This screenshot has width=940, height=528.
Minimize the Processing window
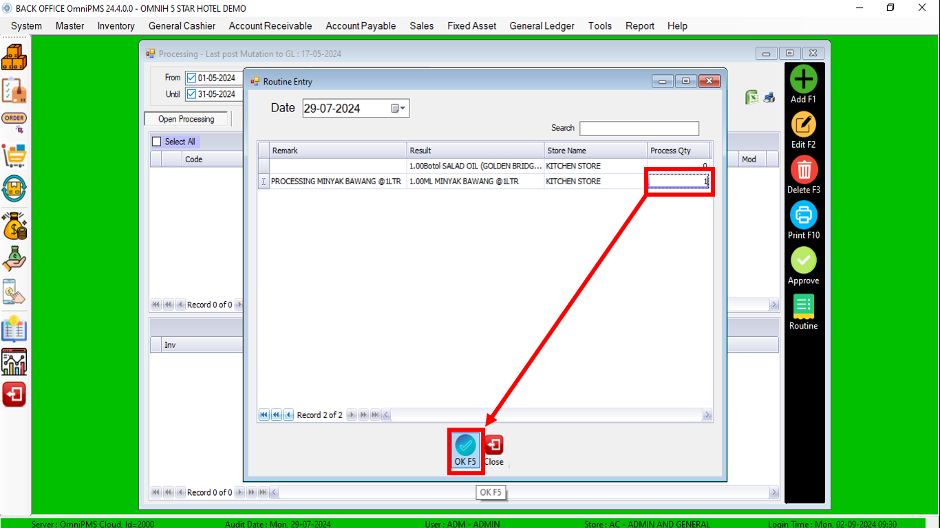point(766,53)
